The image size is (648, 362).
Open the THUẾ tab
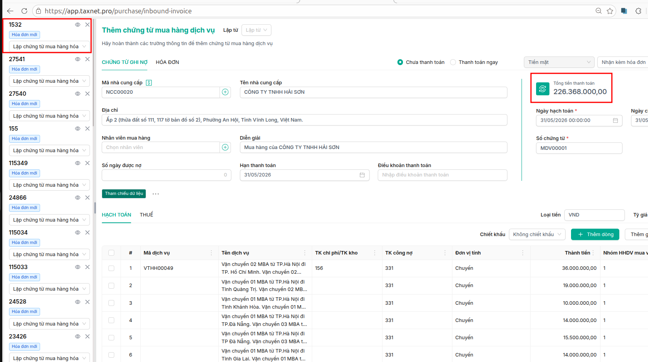coord(146,215)
